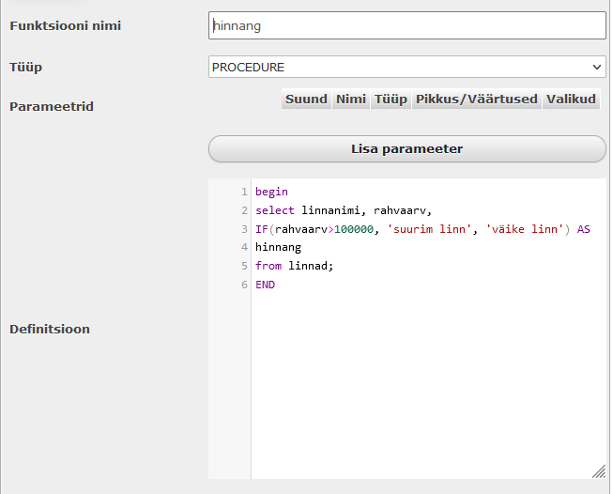Click on the 'suurim linn' string

(429, 229)
